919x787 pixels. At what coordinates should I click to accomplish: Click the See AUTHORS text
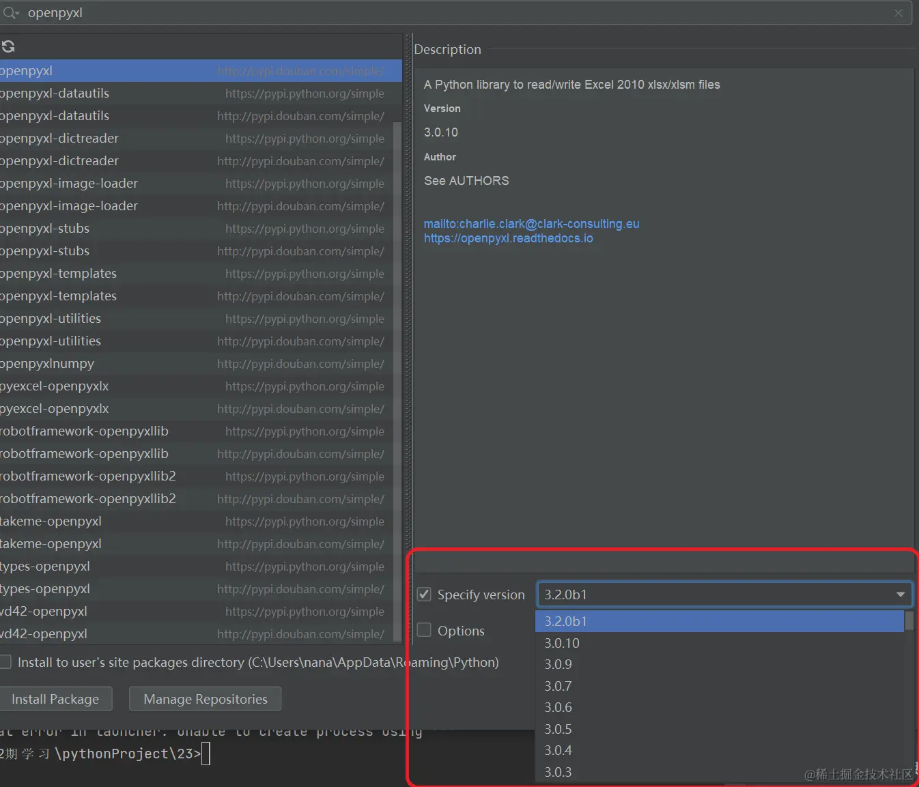(466, 181)
